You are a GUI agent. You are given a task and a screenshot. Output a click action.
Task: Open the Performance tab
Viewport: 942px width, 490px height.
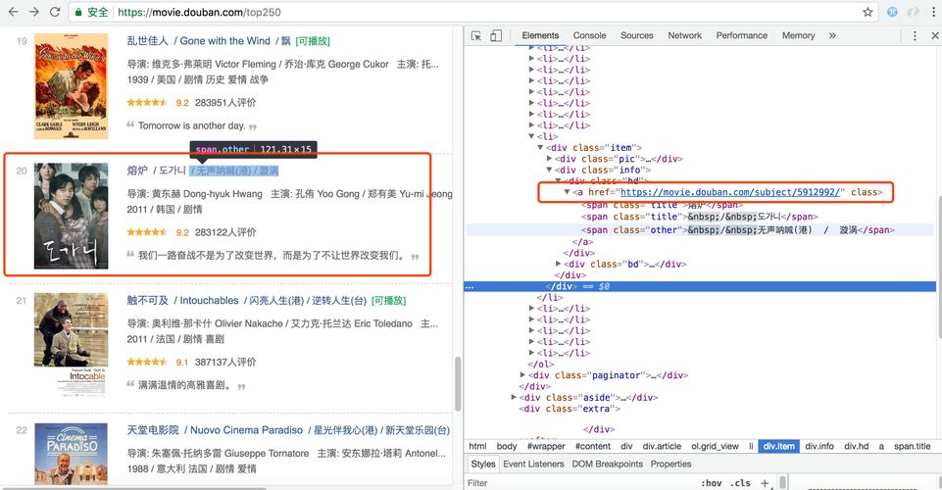(x=741, y=35)
